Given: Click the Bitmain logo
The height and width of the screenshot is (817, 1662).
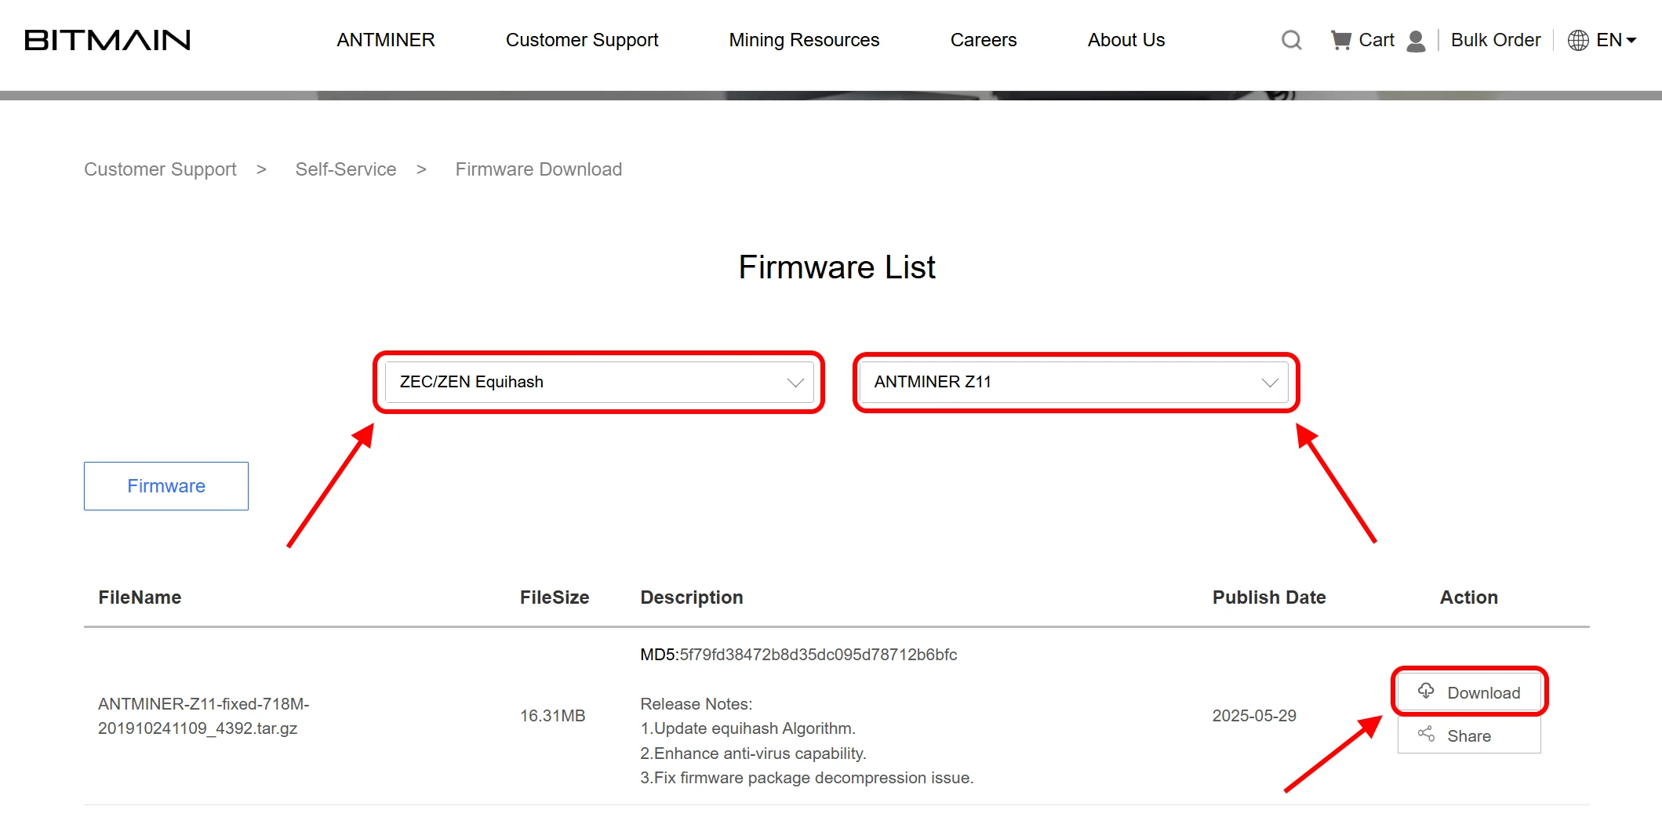Looking at the screenshot, I should tap(107, 40).
